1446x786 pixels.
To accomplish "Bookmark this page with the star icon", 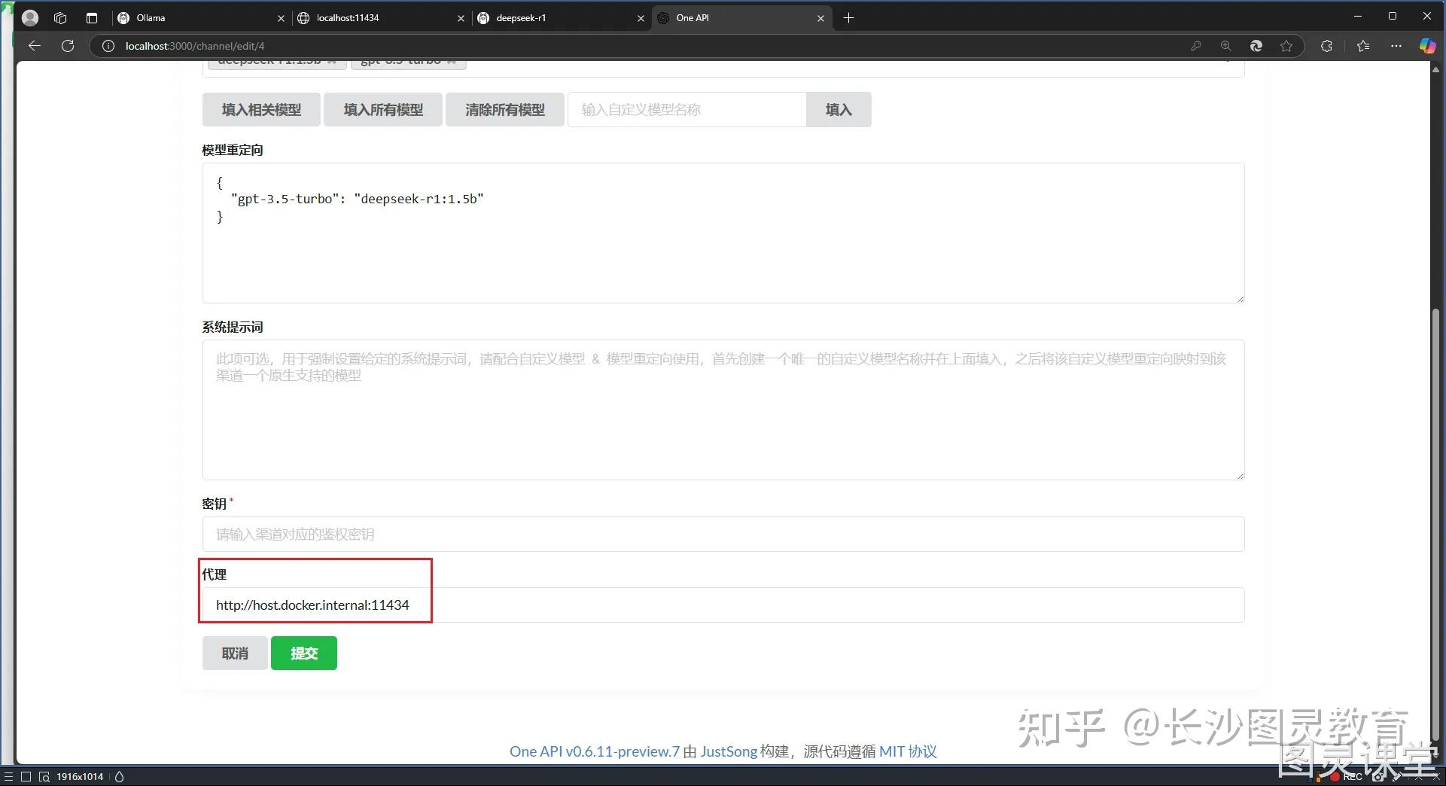I will pos(1287,46).
